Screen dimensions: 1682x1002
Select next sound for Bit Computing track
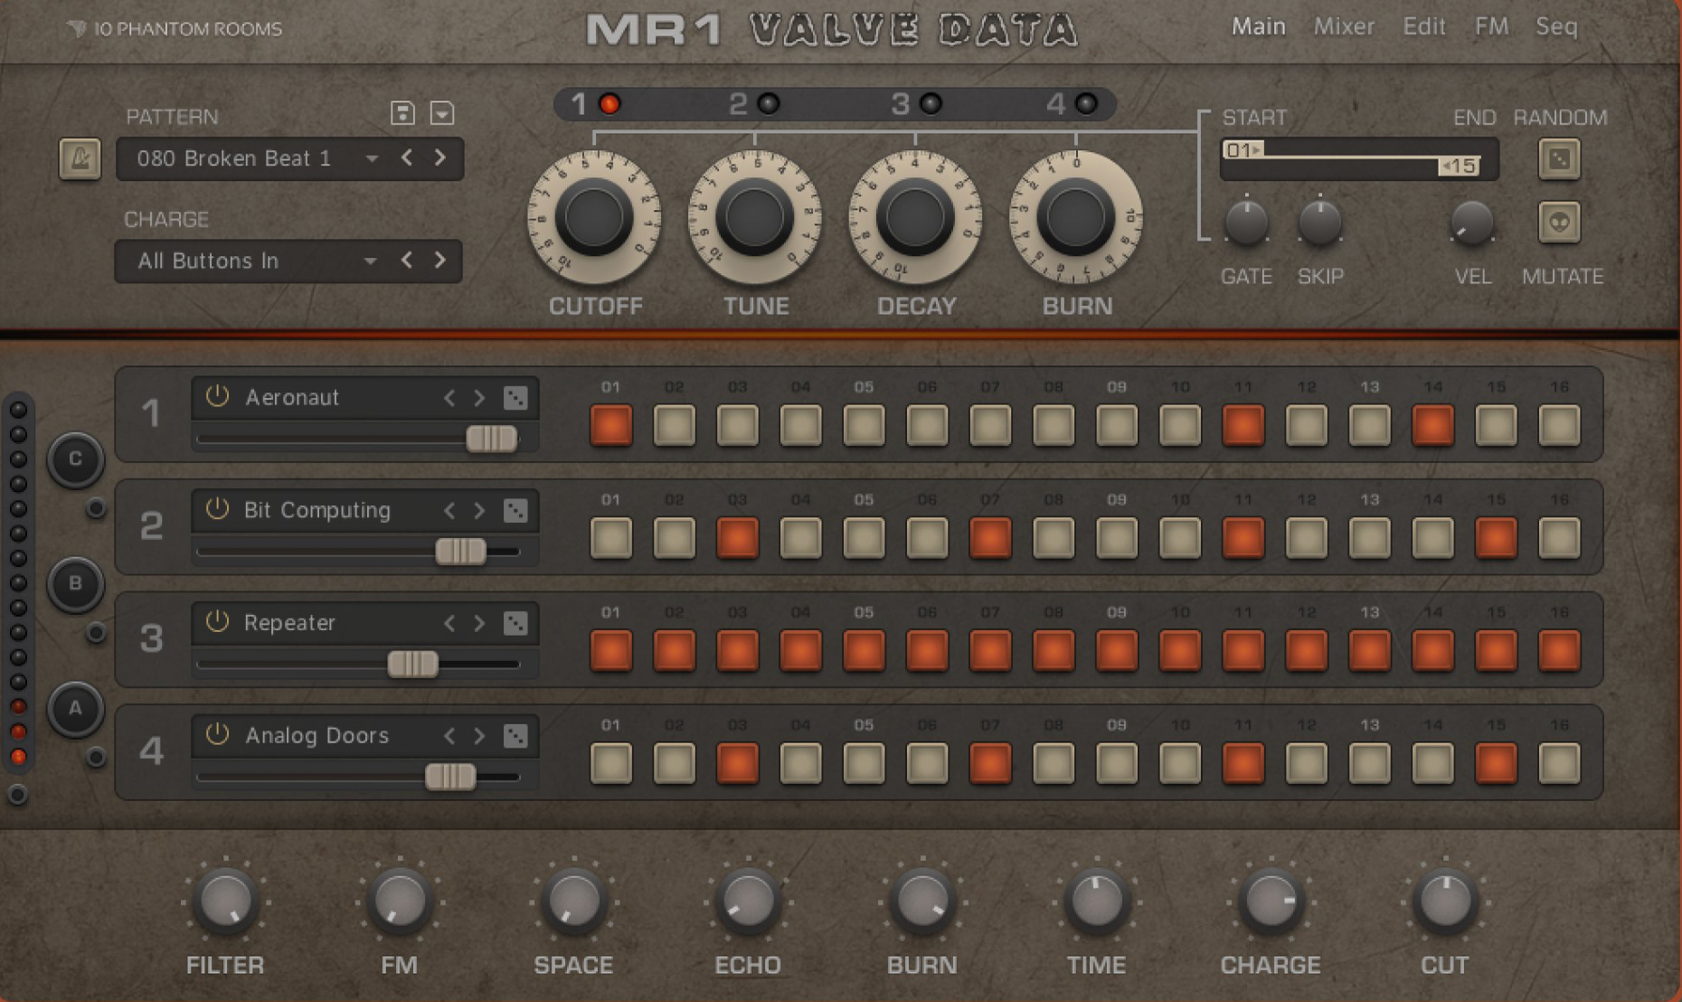click(x=479, y=511)
